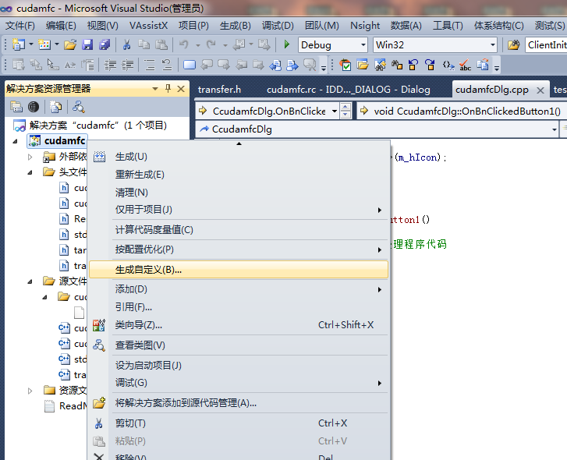
Task: Start debugging with the green play icon
Action: pos(287,44)
